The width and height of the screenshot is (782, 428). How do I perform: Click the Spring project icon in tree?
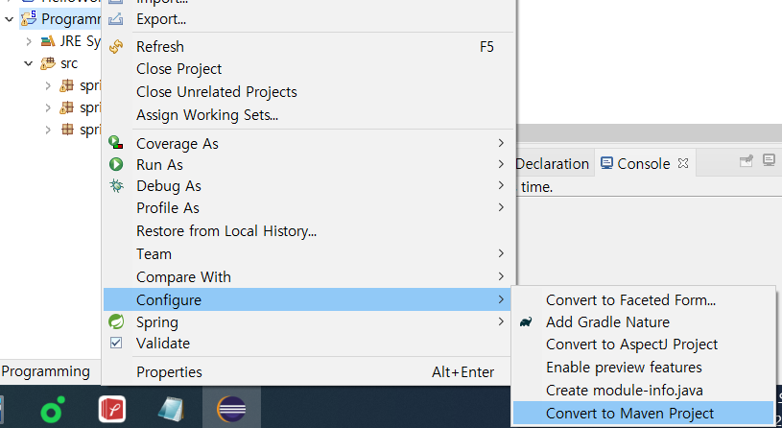point(29,18)
